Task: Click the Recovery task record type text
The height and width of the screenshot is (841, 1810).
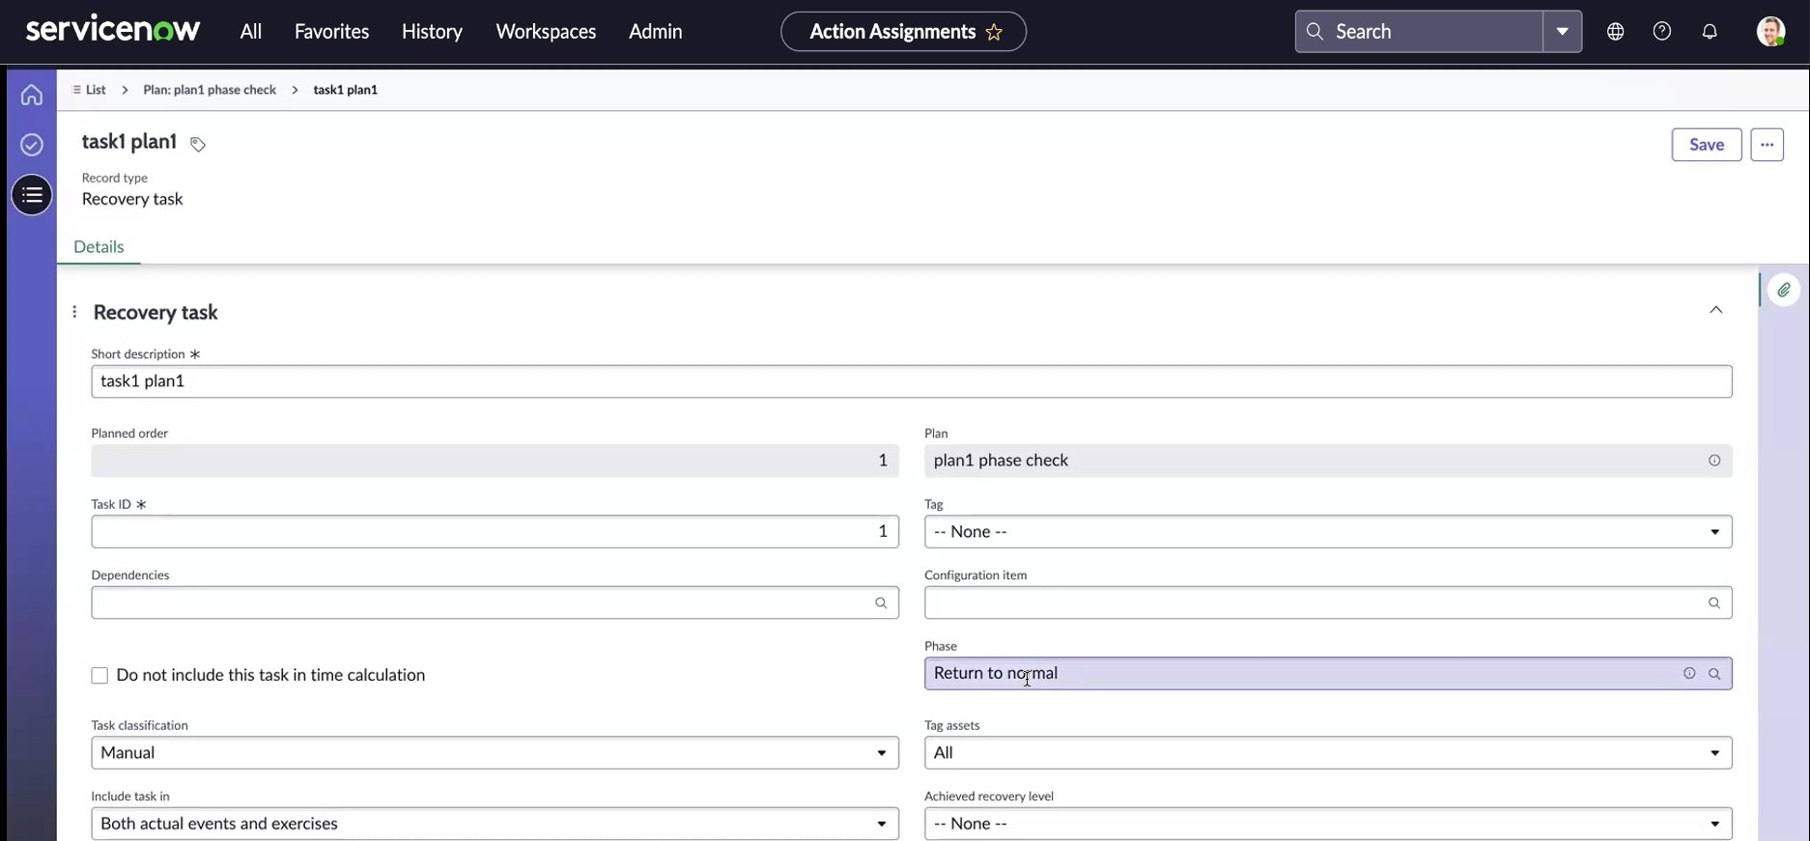Action: point(132,199)
